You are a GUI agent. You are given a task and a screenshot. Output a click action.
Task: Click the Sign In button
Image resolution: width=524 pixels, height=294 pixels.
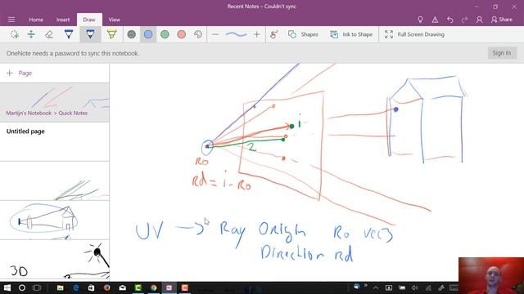click(x=502, y=52)
